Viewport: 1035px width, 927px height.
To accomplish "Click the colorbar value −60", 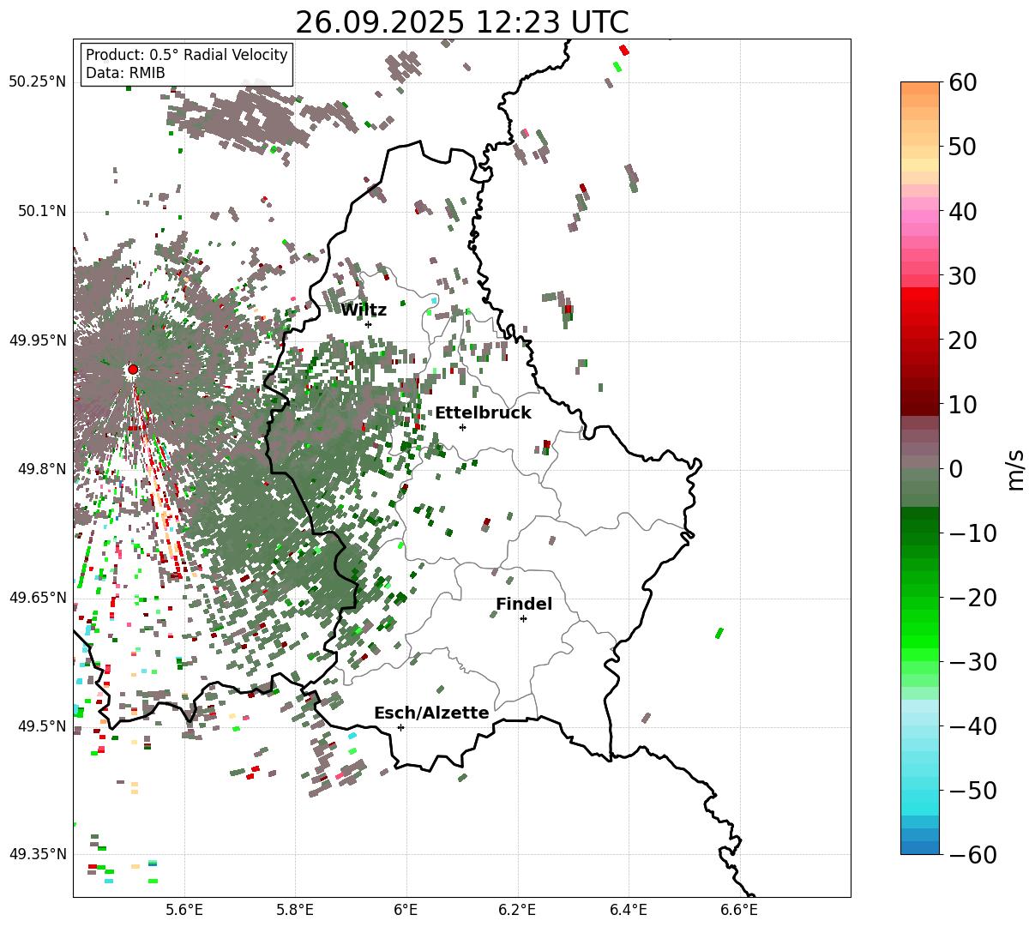I will [x=972, y=855].
